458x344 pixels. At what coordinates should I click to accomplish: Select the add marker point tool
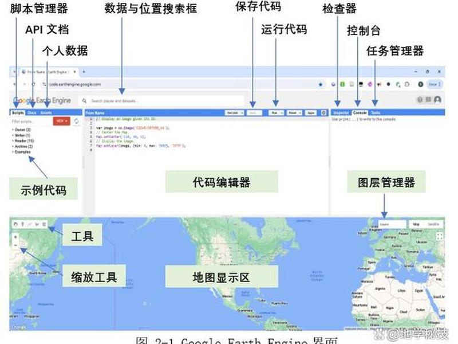(22, 224)
